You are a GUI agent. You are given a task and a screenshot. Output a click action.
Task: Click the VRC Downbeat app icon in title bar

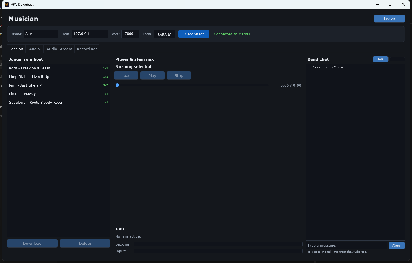7,4
